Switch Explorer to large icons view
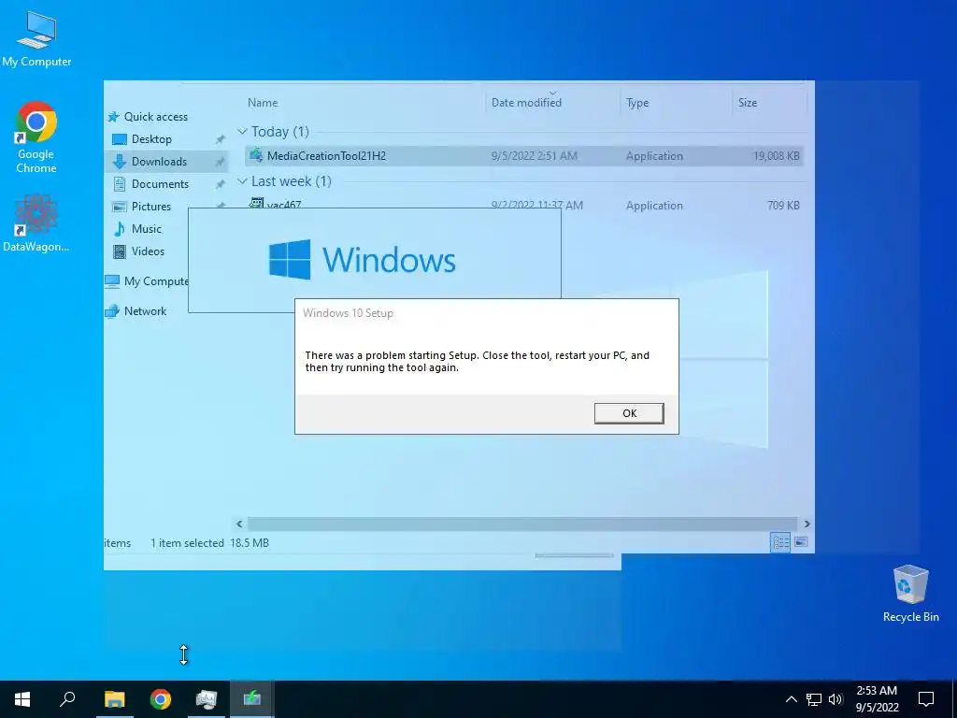The width and height of the screenshot is (957, 718). click(x=801, y=542)
